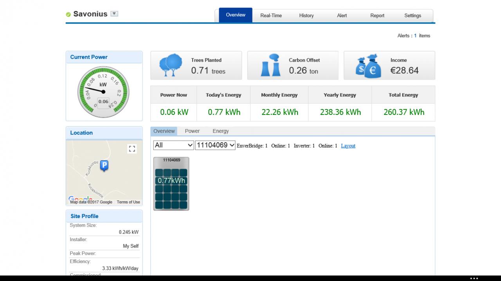Select the top Overview navigation tab
The height and width of the screenshot is (281, 501).
tap(236, 15)
